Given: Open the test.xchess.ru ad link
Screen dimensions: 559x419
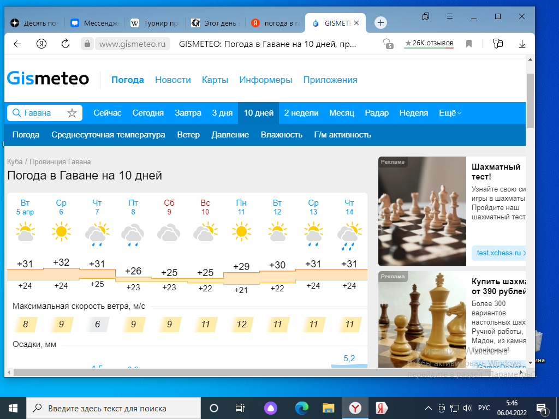Looking at the screenshot, I should tap(499, 253).
